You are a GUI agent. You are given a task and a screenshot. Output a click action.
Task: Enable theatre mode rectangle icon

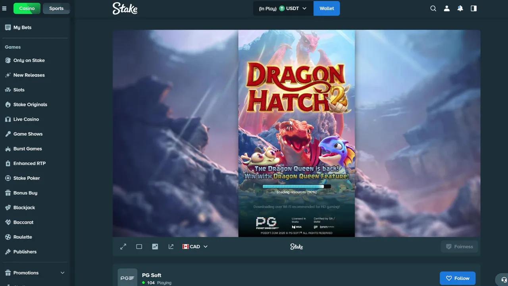(139, 247)
